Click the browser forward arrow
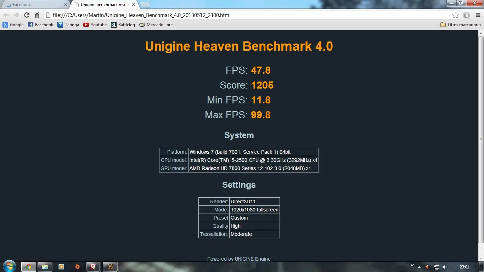The image size is (484, 272). (x=16, y=15)
